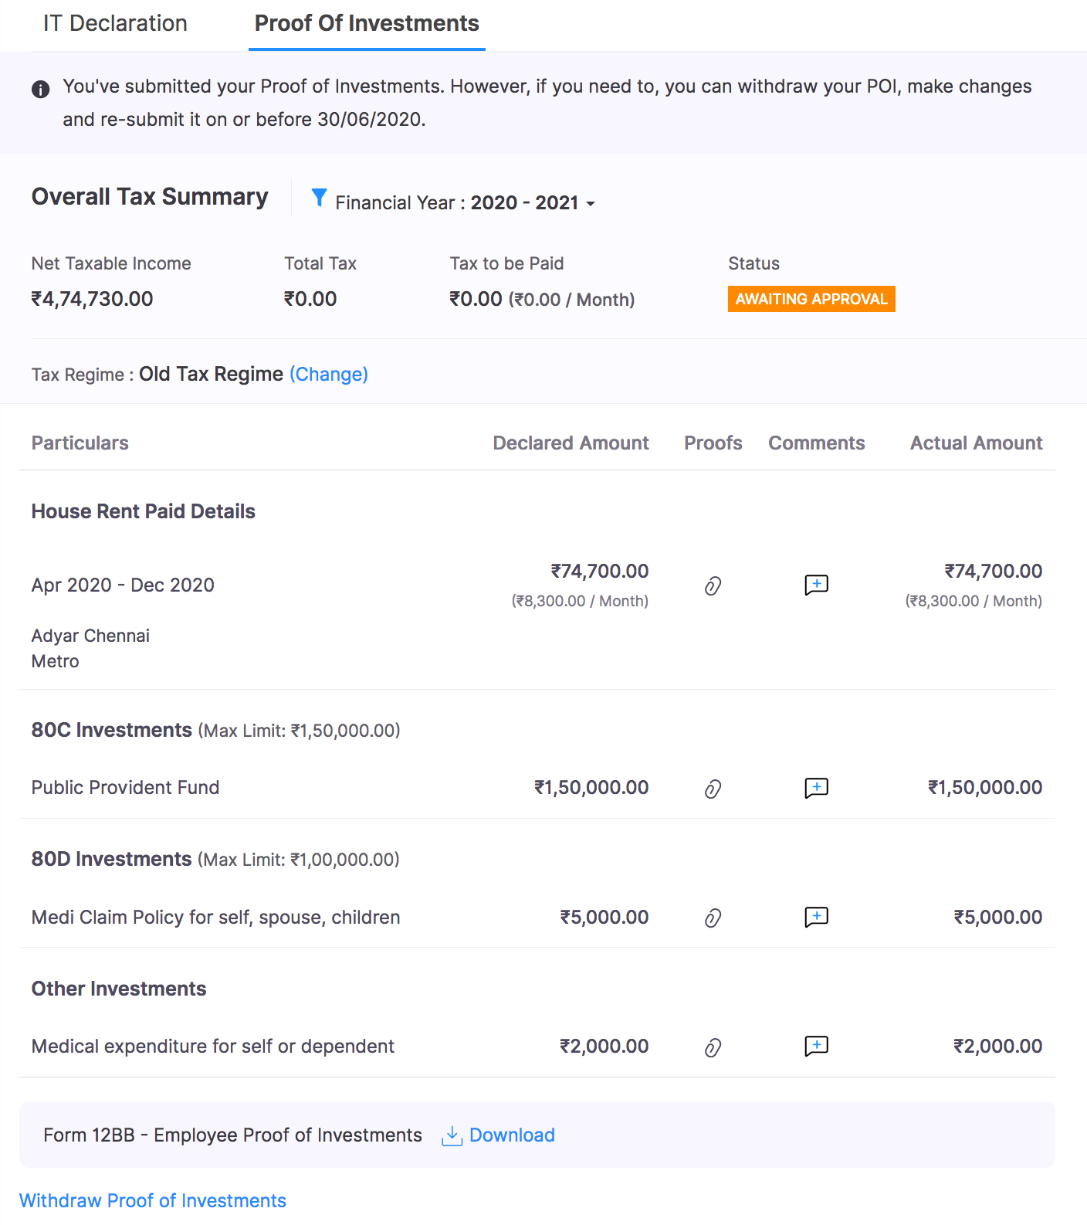Screen dimensions: 1087x1225
Task: Click the Download link for Form 12BB
Action: (512, 1135)
